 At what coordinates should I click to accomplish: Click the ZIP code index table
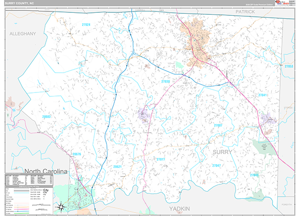pos(29,180)
